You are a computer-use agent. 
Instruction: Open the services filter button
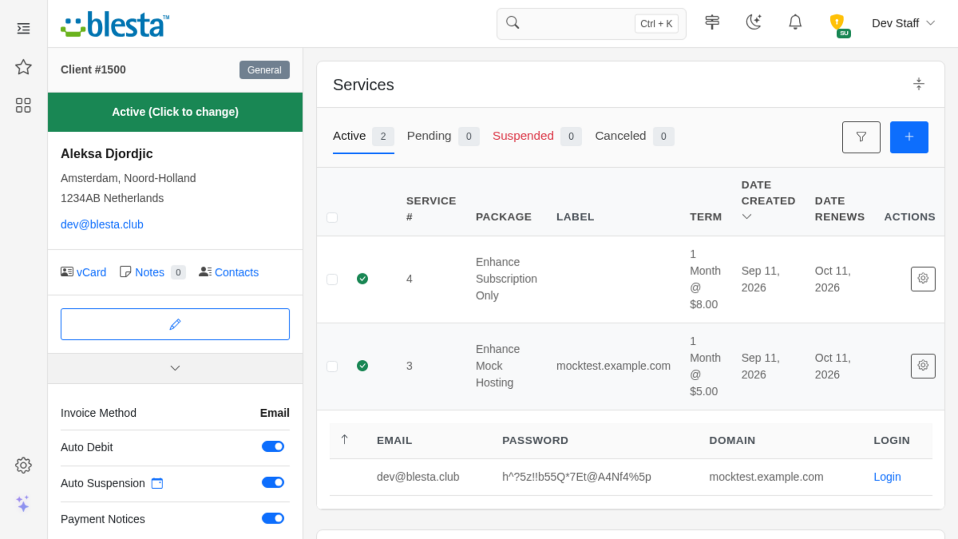pos(861,137)
